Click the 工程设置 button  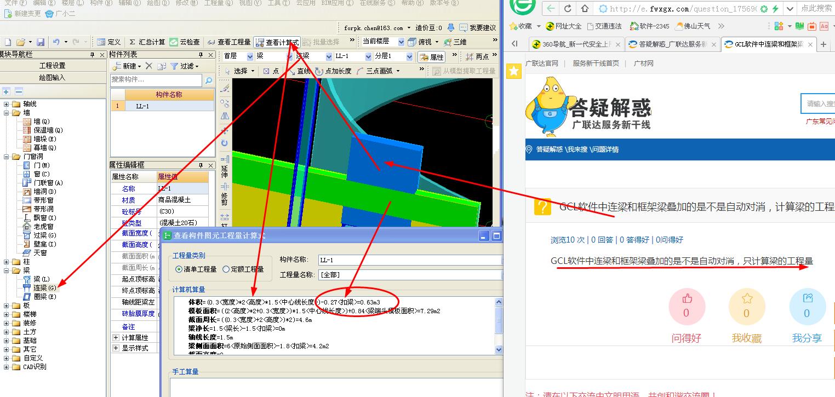pos(53,66)
